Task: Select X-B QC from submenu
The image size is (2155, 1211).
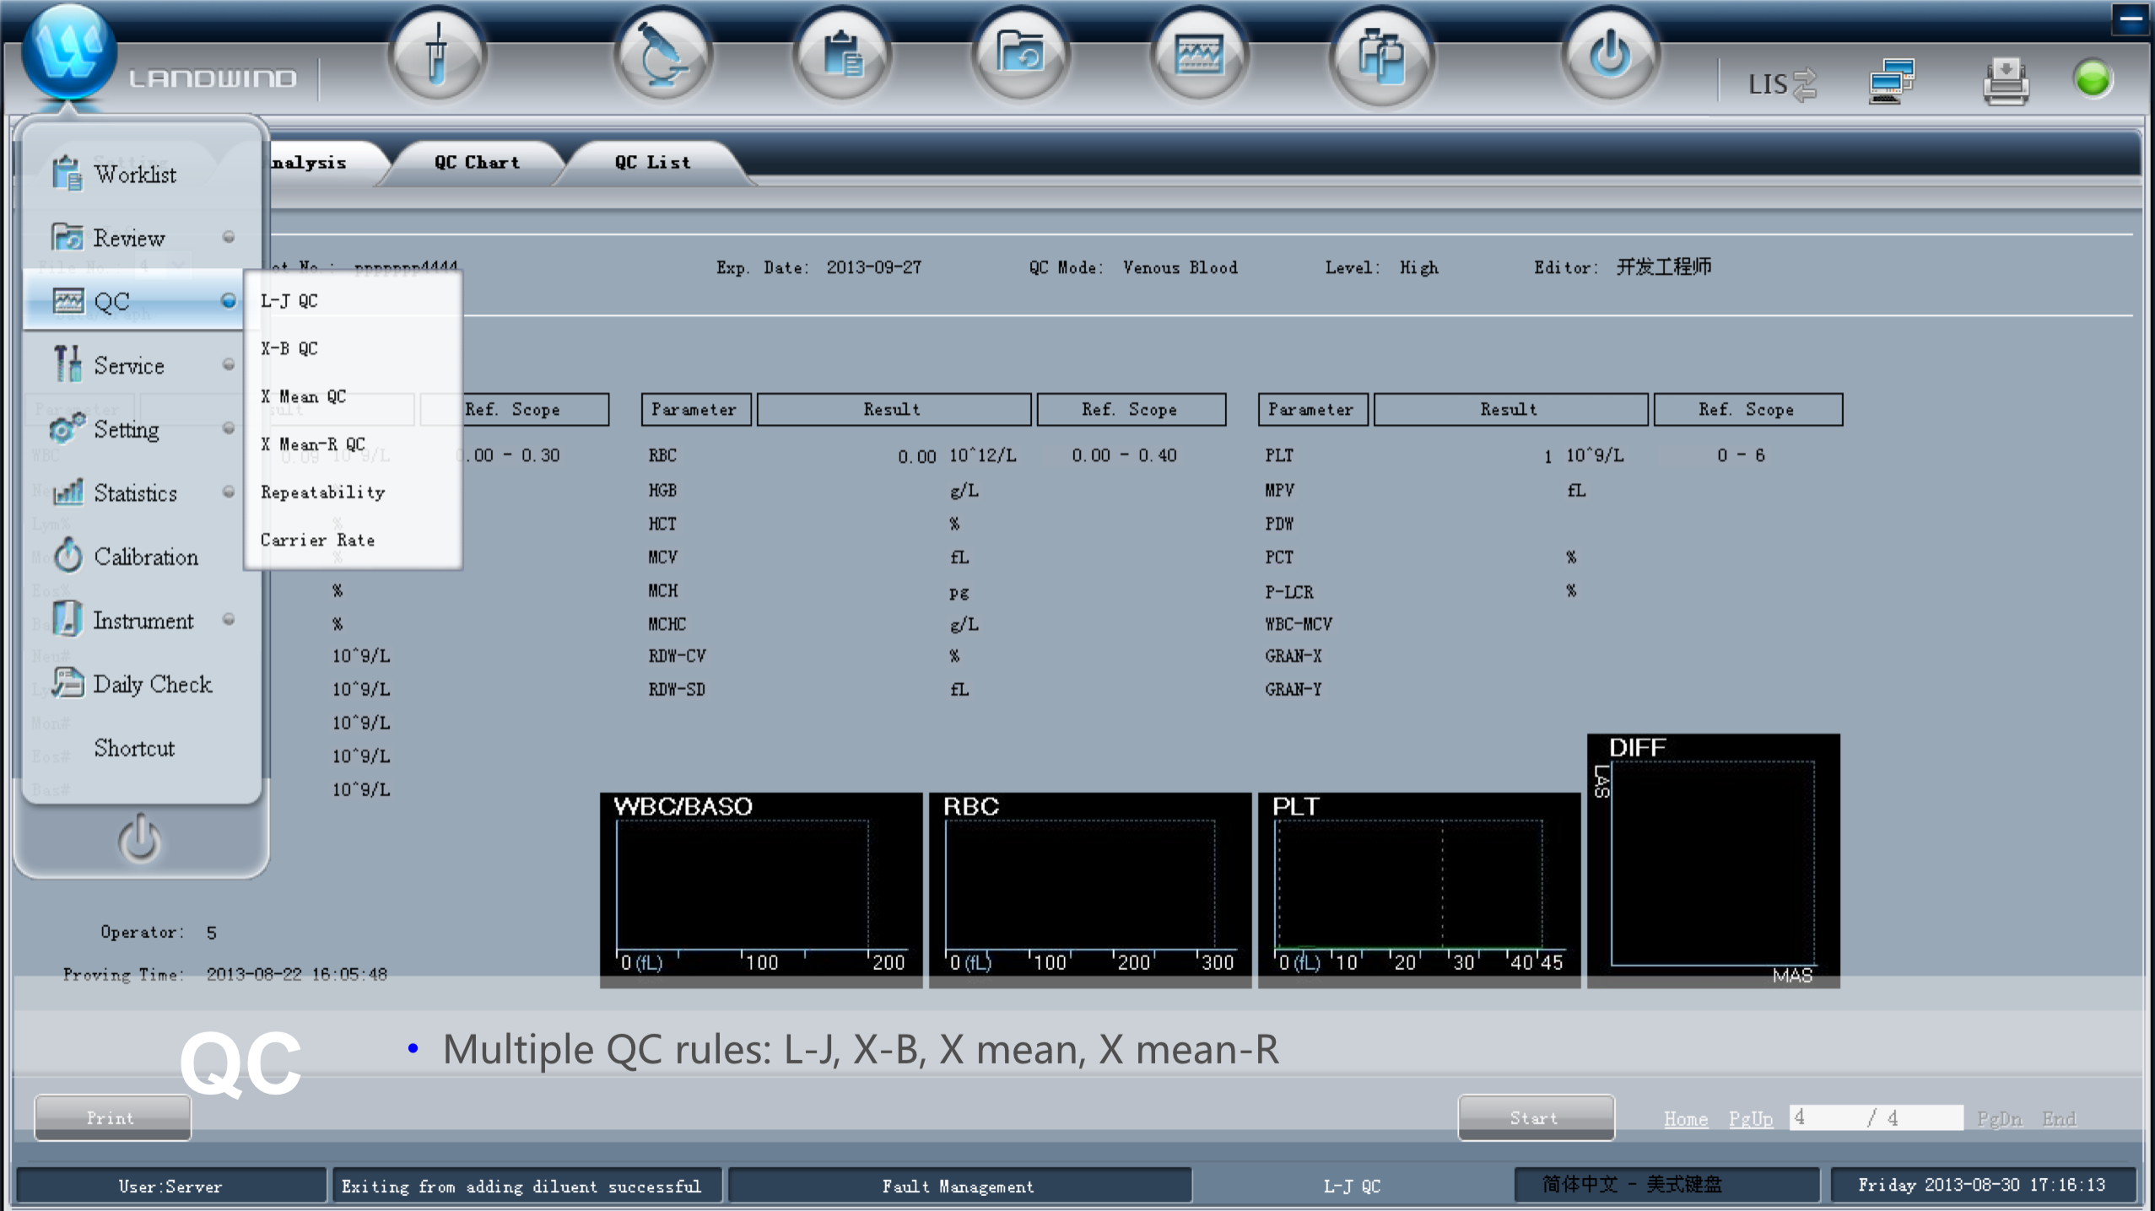Action: pyautogui.click(x=289, y=348)
